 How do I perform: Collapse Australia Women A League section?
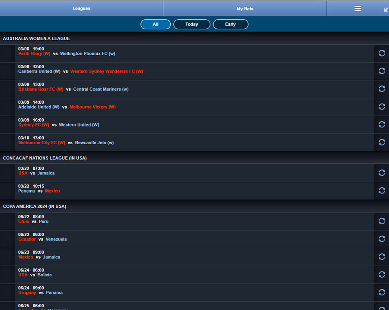[36, 38]
